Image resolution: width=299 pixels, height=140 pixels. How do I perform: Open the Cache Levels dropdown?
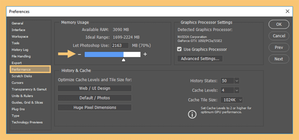click(x=237, y=90)
